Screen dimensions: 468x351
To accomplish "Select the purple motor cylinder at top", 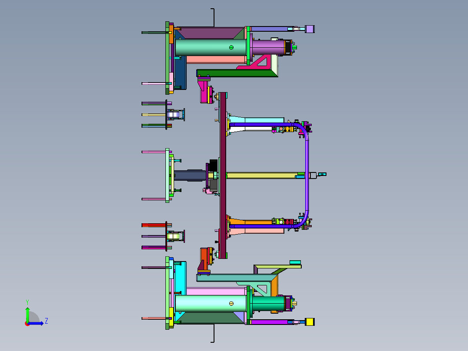I will point(268,47).
